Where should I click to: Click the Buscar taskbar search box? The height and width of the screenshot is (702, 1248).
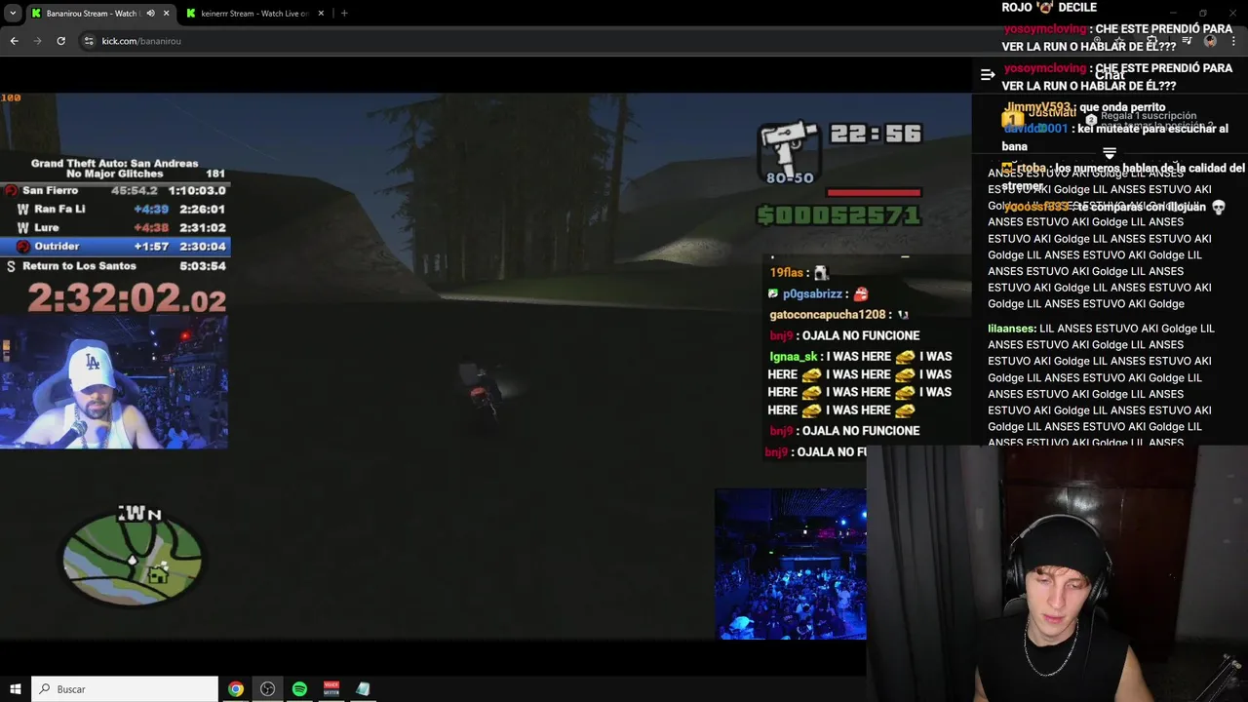pyautogui.click(x=125, y=689)
